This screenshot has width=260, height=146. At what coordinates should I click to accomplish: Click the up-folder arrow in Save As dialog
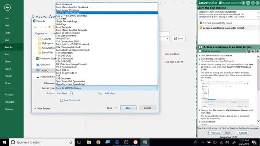(50, 27)
